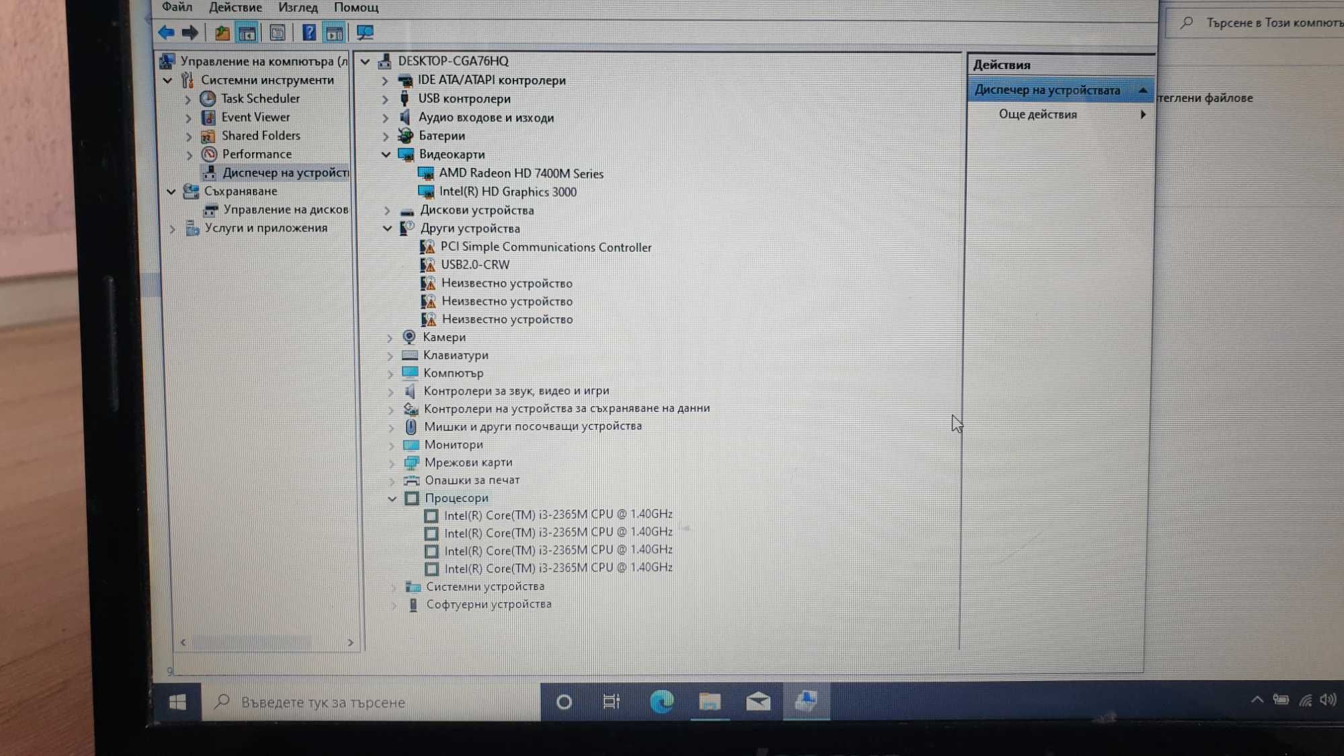Screen dimensions: 1344x756
Task: Collapse Други устройства node
Action: pyautogui.click(x=387, y=228)
